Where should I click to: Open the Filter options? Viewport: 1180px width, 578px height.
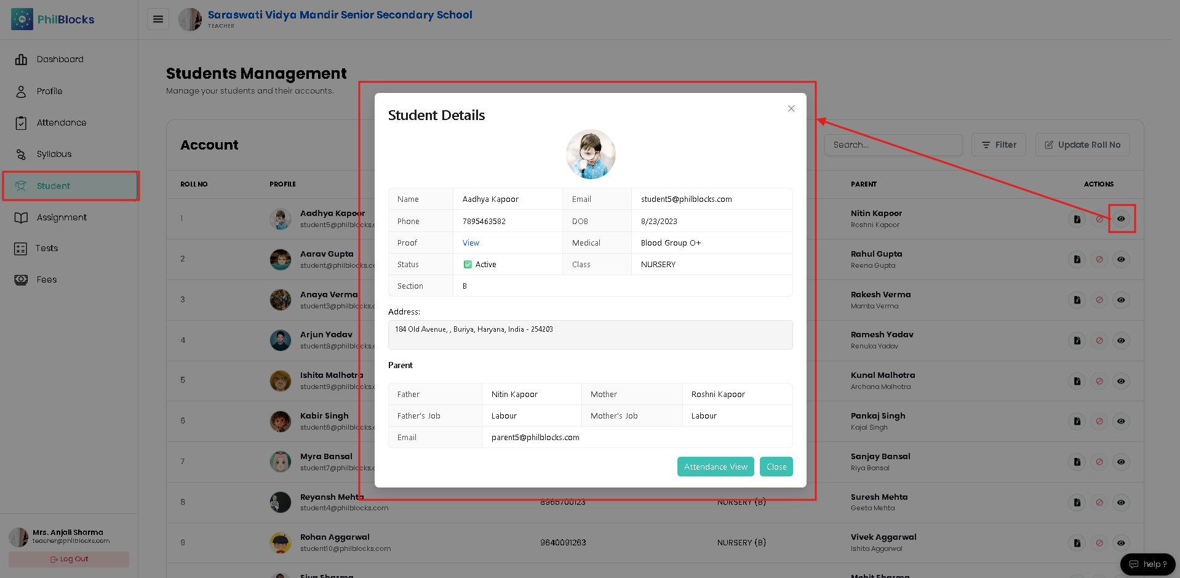(x=999, y=145)
